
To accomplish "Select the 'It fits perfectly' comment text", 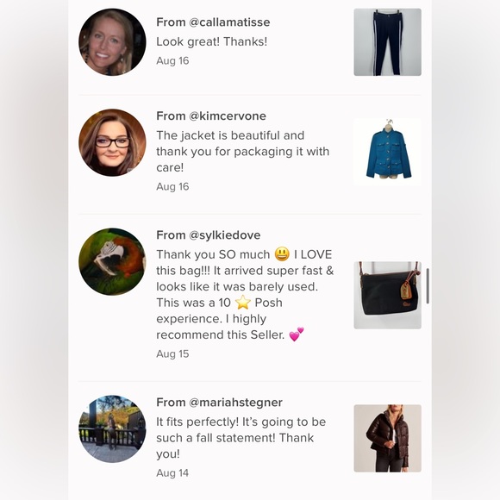I will tap(241, 438).
